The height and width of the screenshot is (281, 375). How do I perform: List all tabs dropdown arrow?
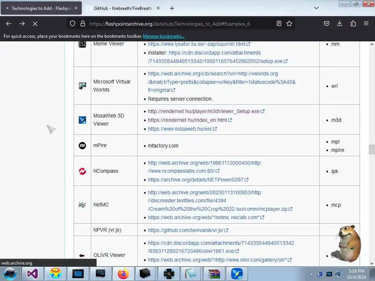(316, 8)
